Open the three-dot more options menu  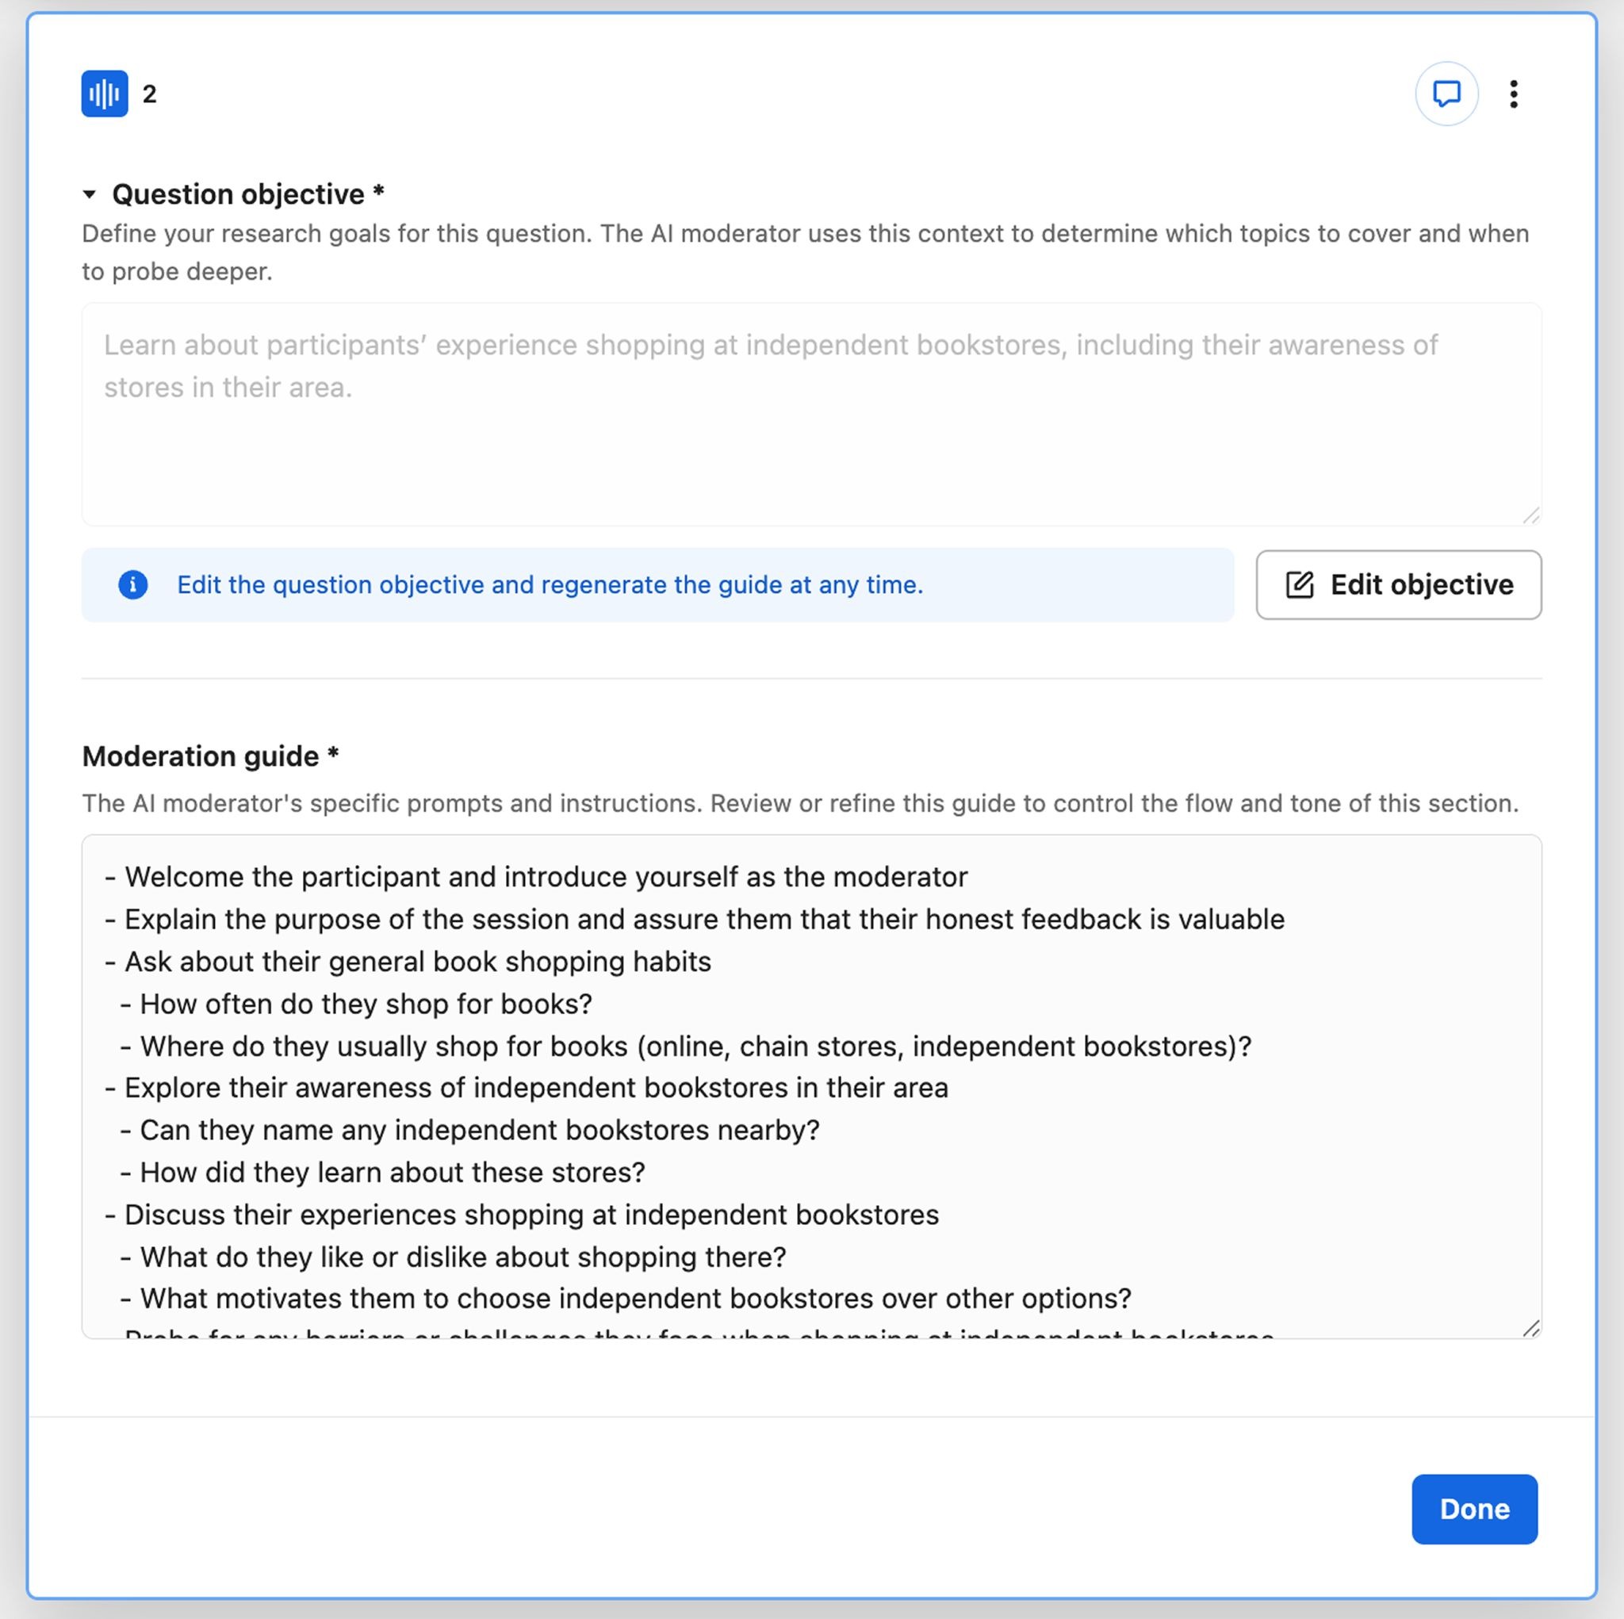[x=1513, y=94]
